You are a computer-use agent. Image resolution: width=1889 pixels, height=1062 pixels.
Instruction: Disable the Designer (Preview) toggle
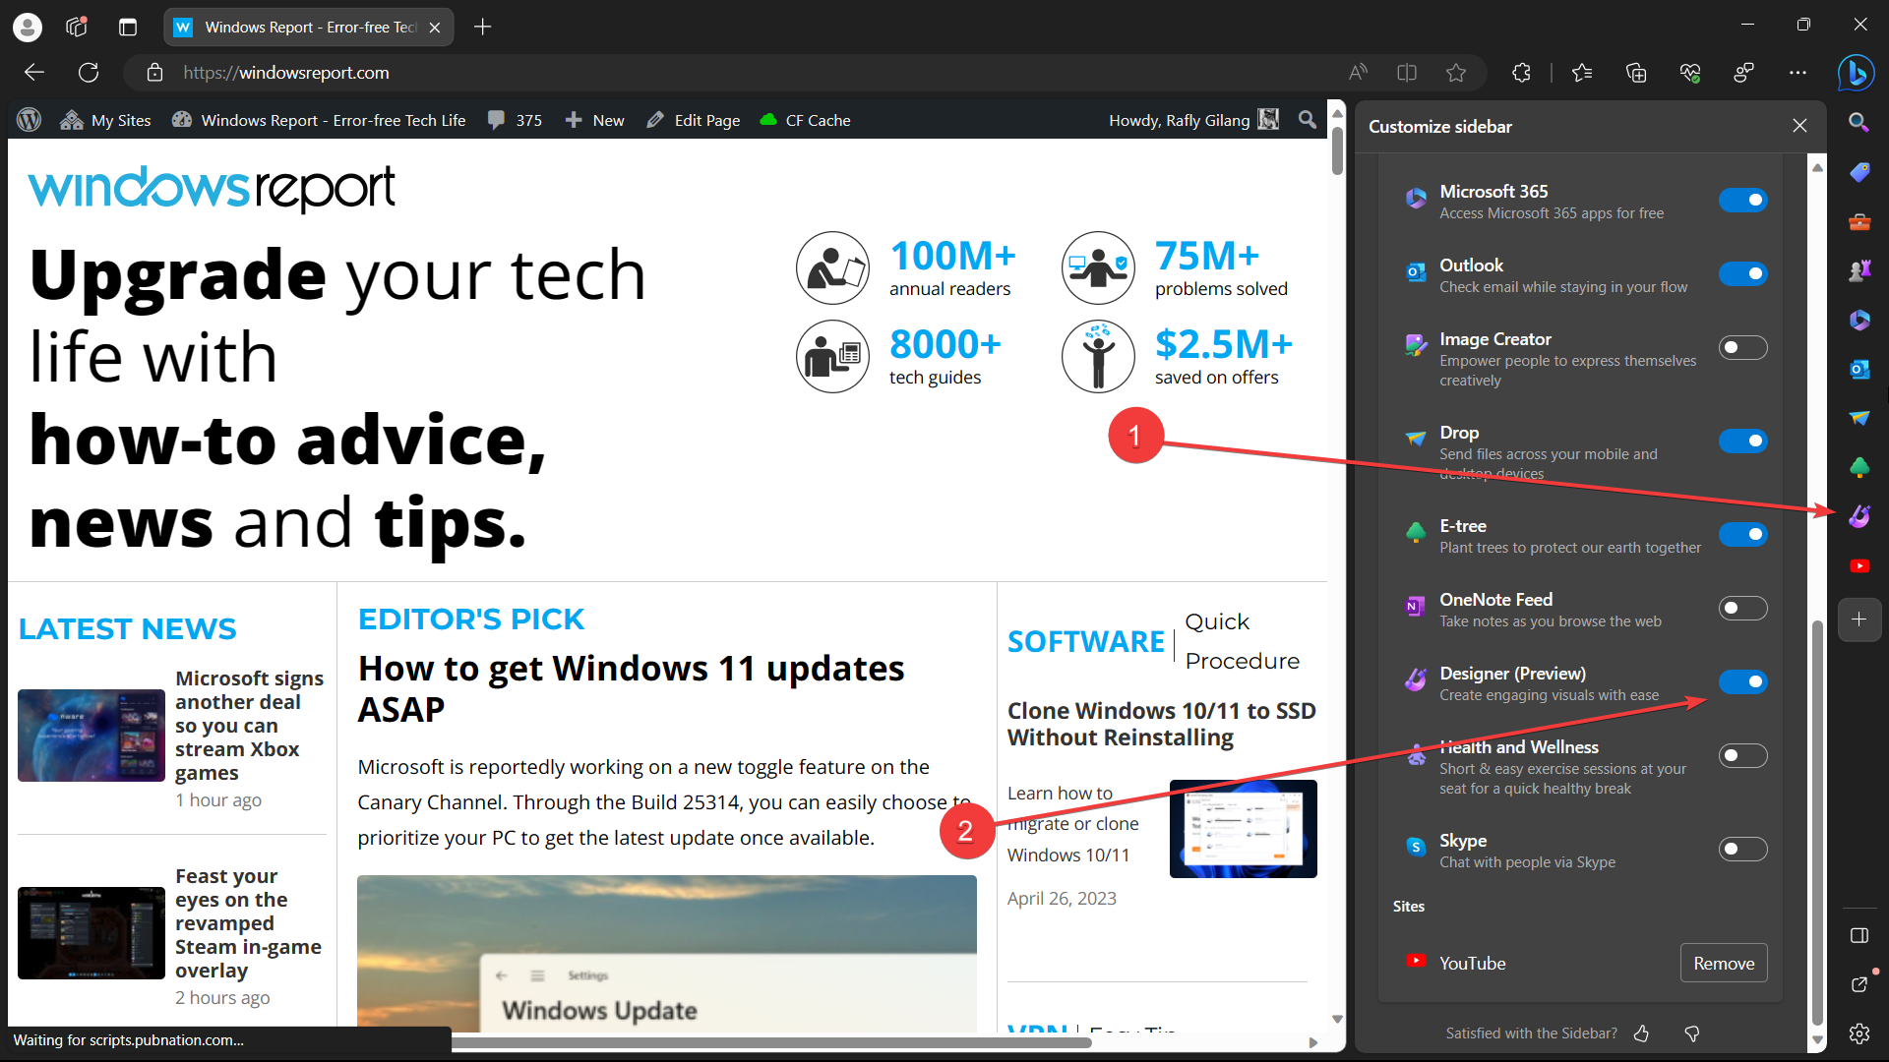[1742, 681]
